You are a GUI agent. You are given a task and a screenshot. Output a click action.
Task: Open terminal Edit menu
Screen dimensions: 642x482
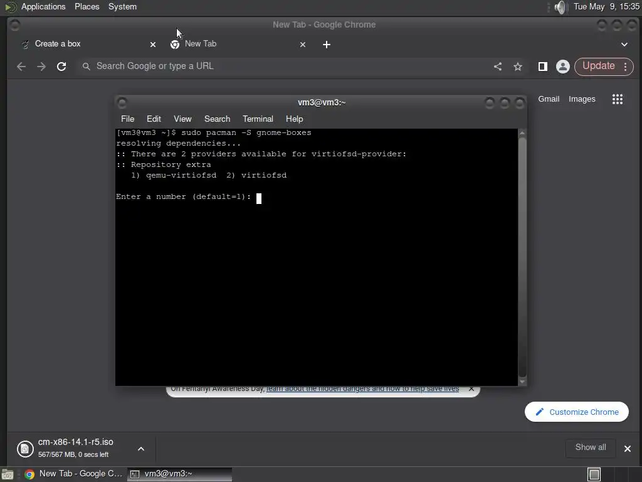click(154, 119)
